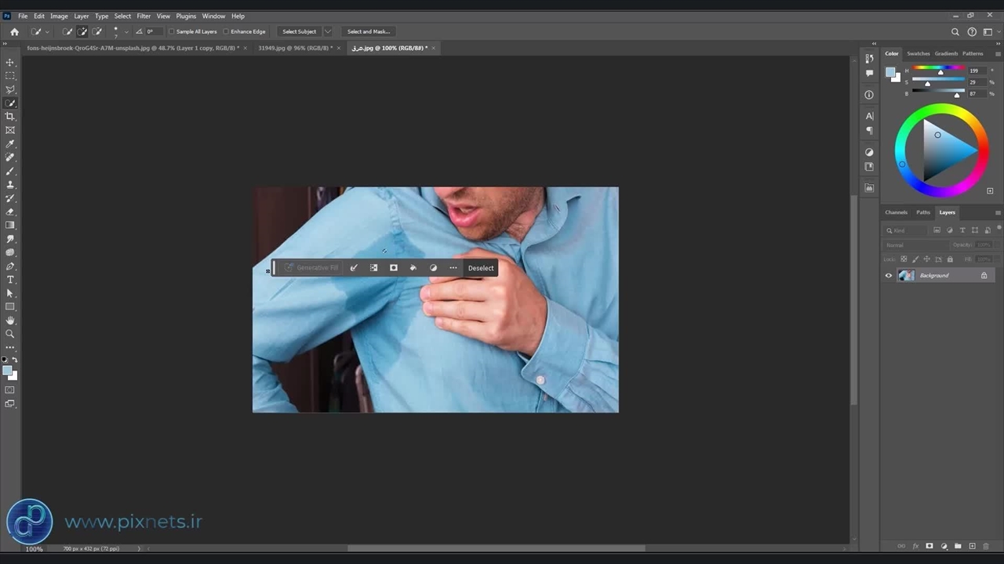1004x564 pixels.
Task: Click the Deselect button
Action: 481,268
